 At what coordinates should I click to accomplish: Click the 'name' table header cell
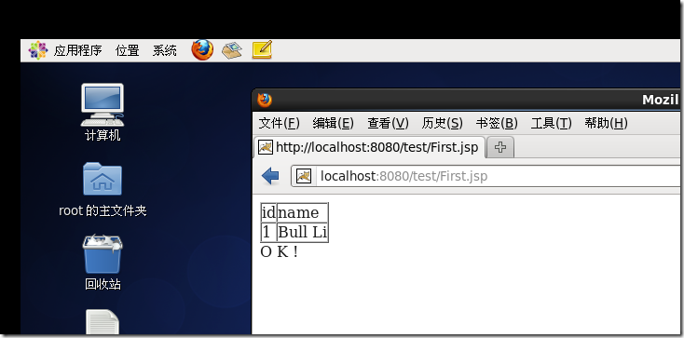(302, 213)
